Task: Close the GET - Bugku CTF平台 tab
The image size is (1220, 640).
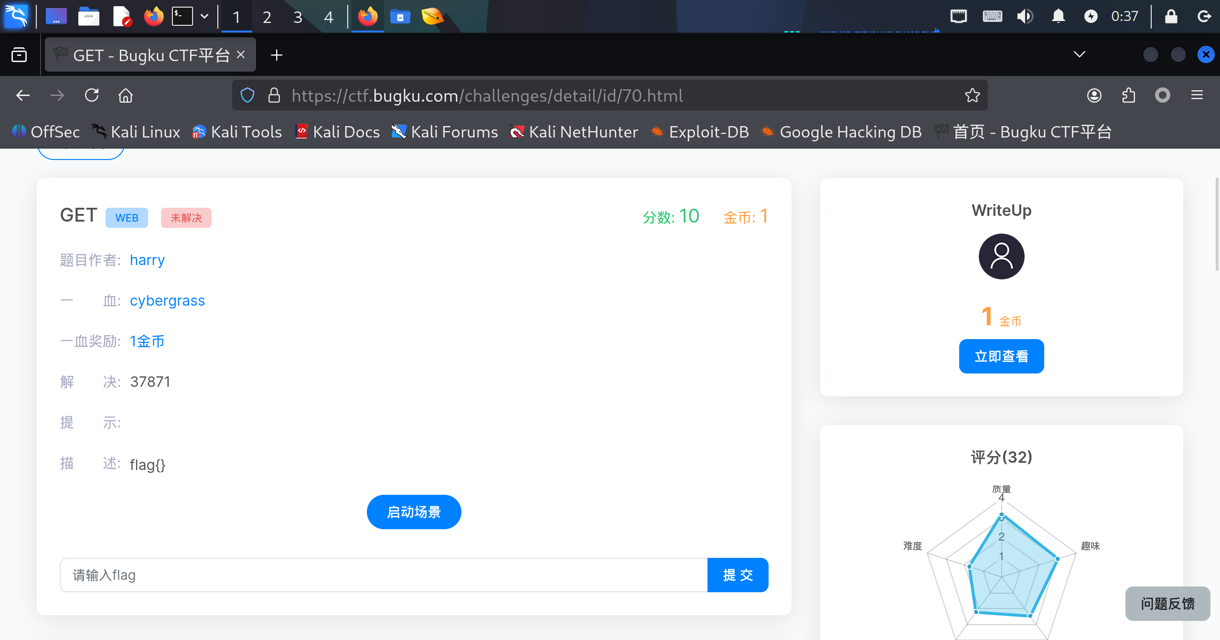Action: click(241, 54)
